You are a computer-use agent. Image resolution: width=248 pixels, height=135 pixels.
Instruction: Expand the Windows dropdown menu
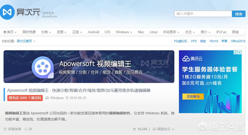click(131, 32)
